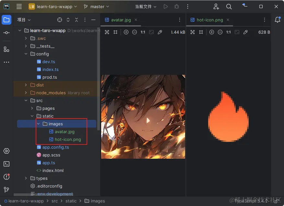This screenshot has height=206, width=284.
Task: Open the 当前文件 run configuration dropdown
Action: click(x=146, y=6)
